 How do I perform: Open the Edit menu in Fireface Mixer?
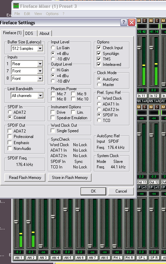pyautogui.click(x=27, y=14)
